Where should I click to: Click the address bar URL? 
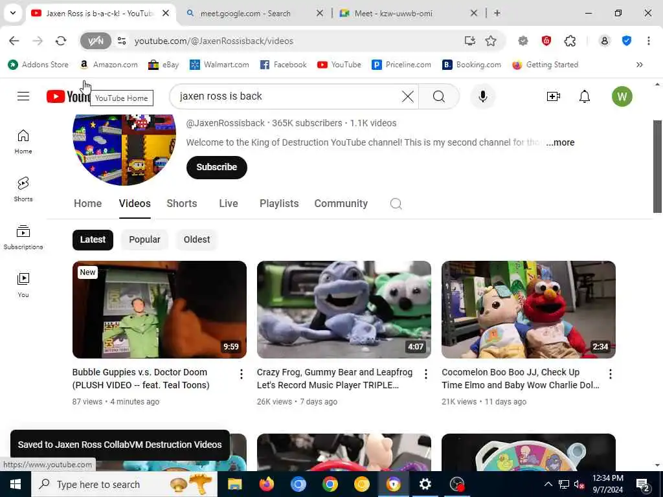[x=214, y=41]
